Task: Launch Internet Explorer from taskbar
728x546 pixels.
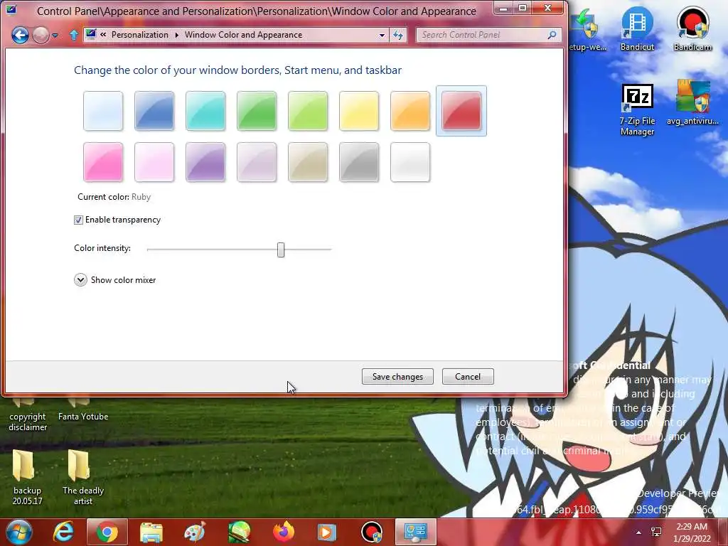Action: tap(63, 532)
